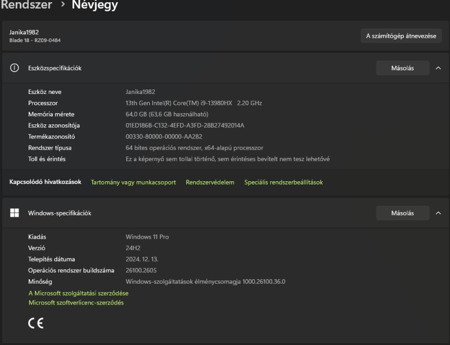The height and width of the screenshot is (345, 450).
Task: Click the Kiadás label
Action: pyautogui.click(x=37, y=237)
